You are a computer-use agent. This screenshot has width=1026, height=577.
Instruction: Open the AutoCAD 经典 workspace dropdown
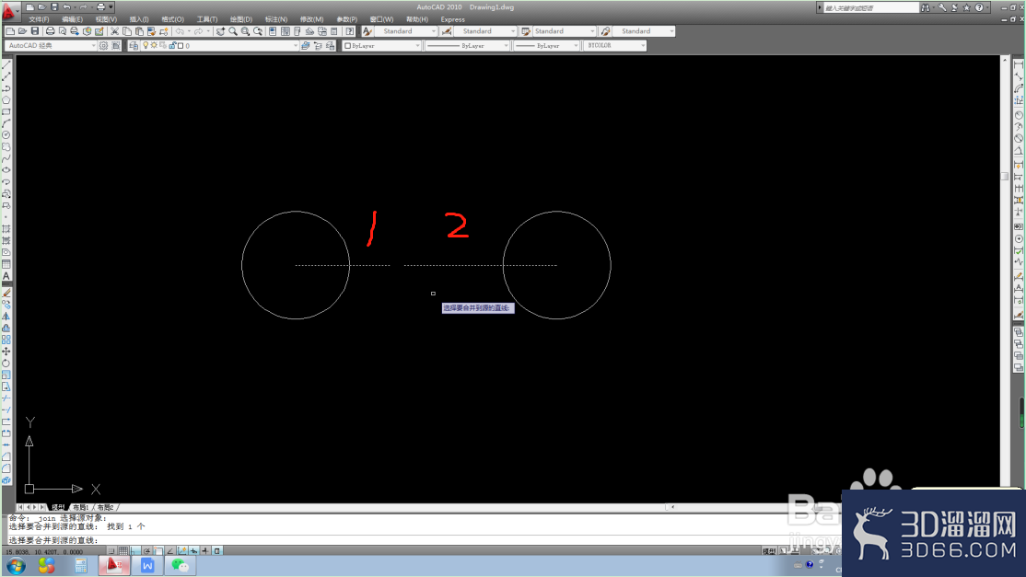pyautogui.click(x=51, y=46)
